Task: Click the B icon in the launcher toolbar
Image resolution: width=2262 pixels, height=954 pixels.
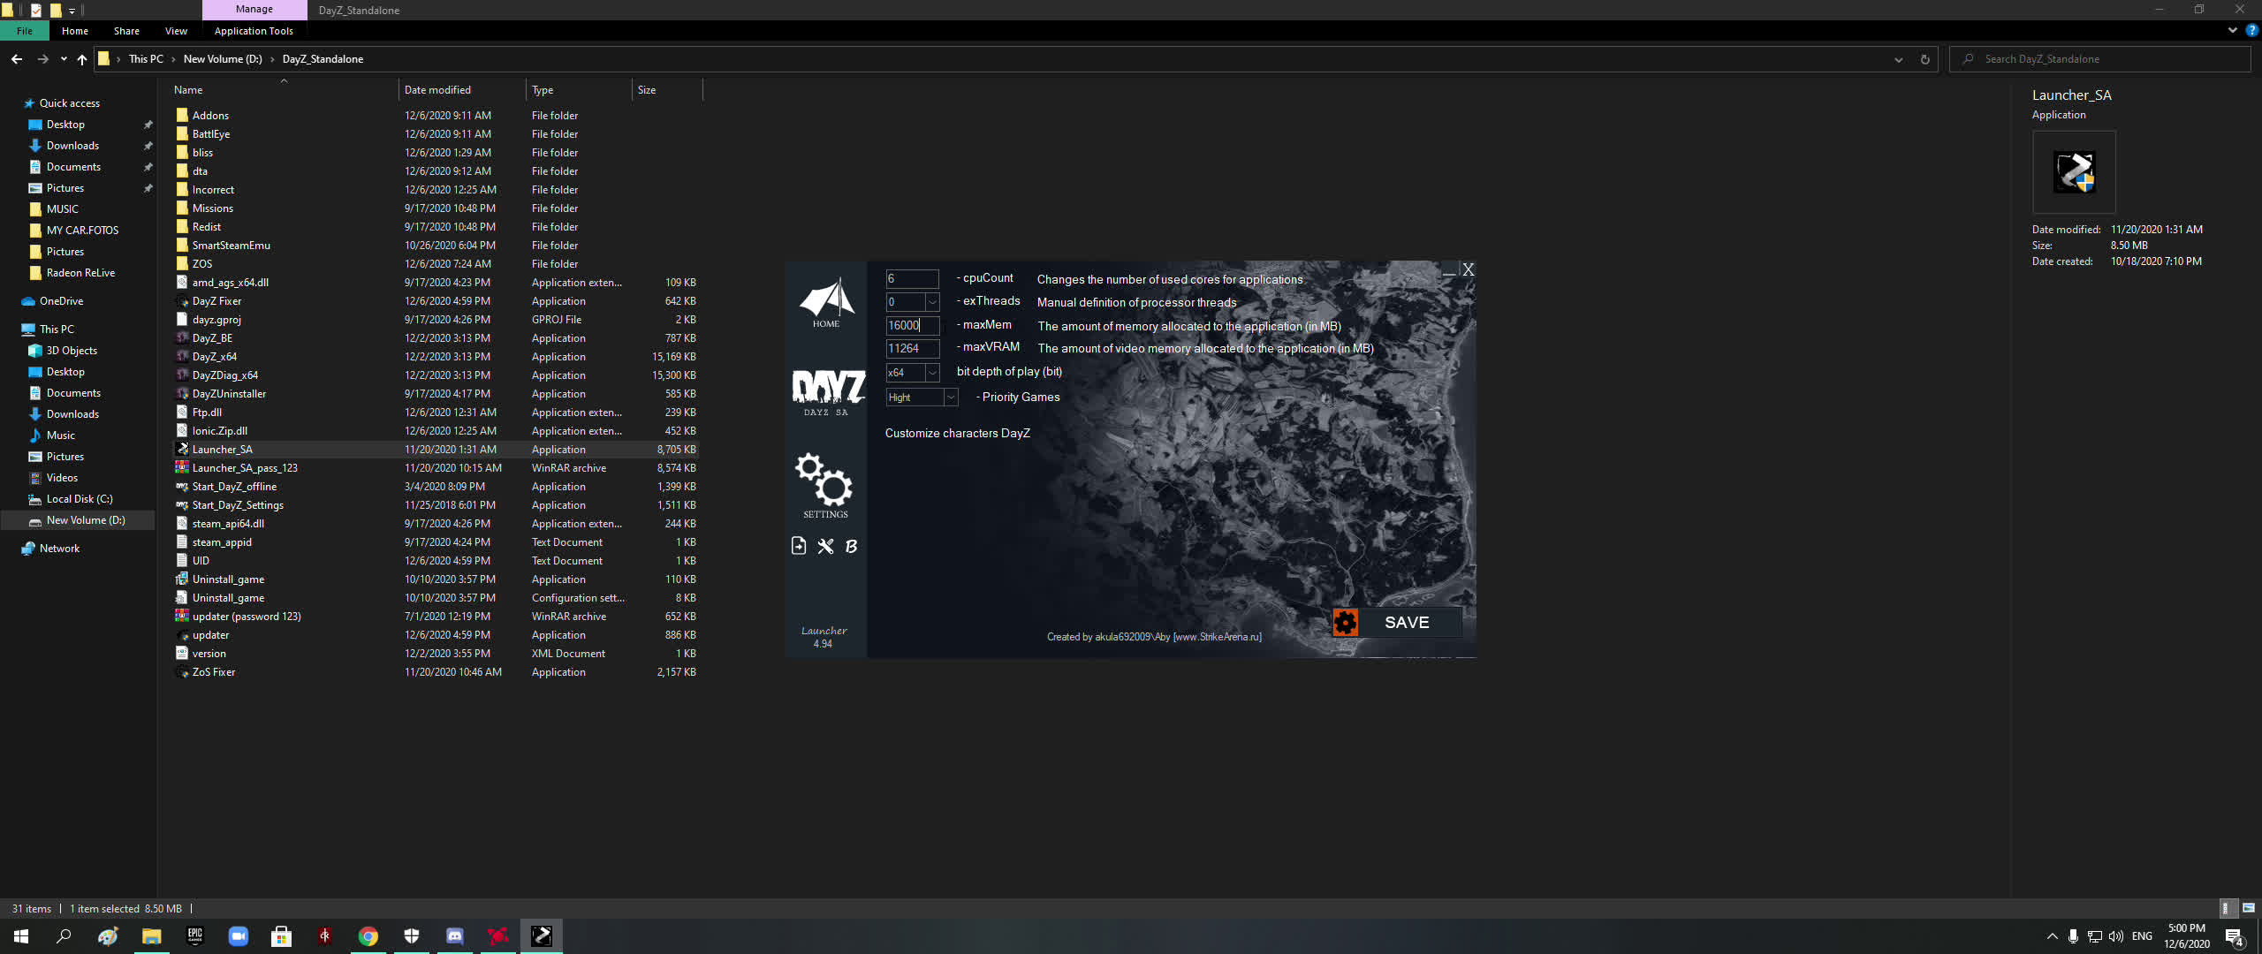Action: (x=850, y=546)
